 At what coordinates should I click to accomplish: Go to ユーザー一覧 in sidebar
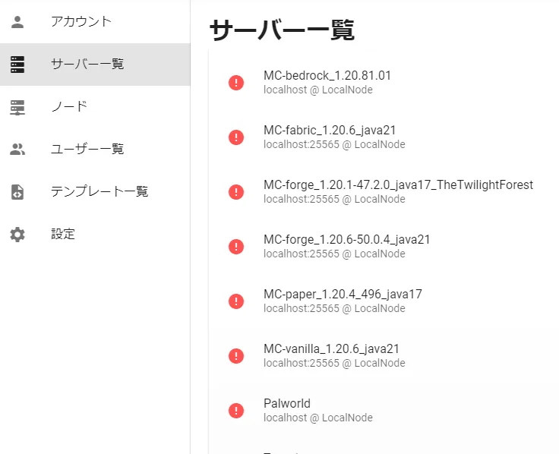tap(87, 149)
